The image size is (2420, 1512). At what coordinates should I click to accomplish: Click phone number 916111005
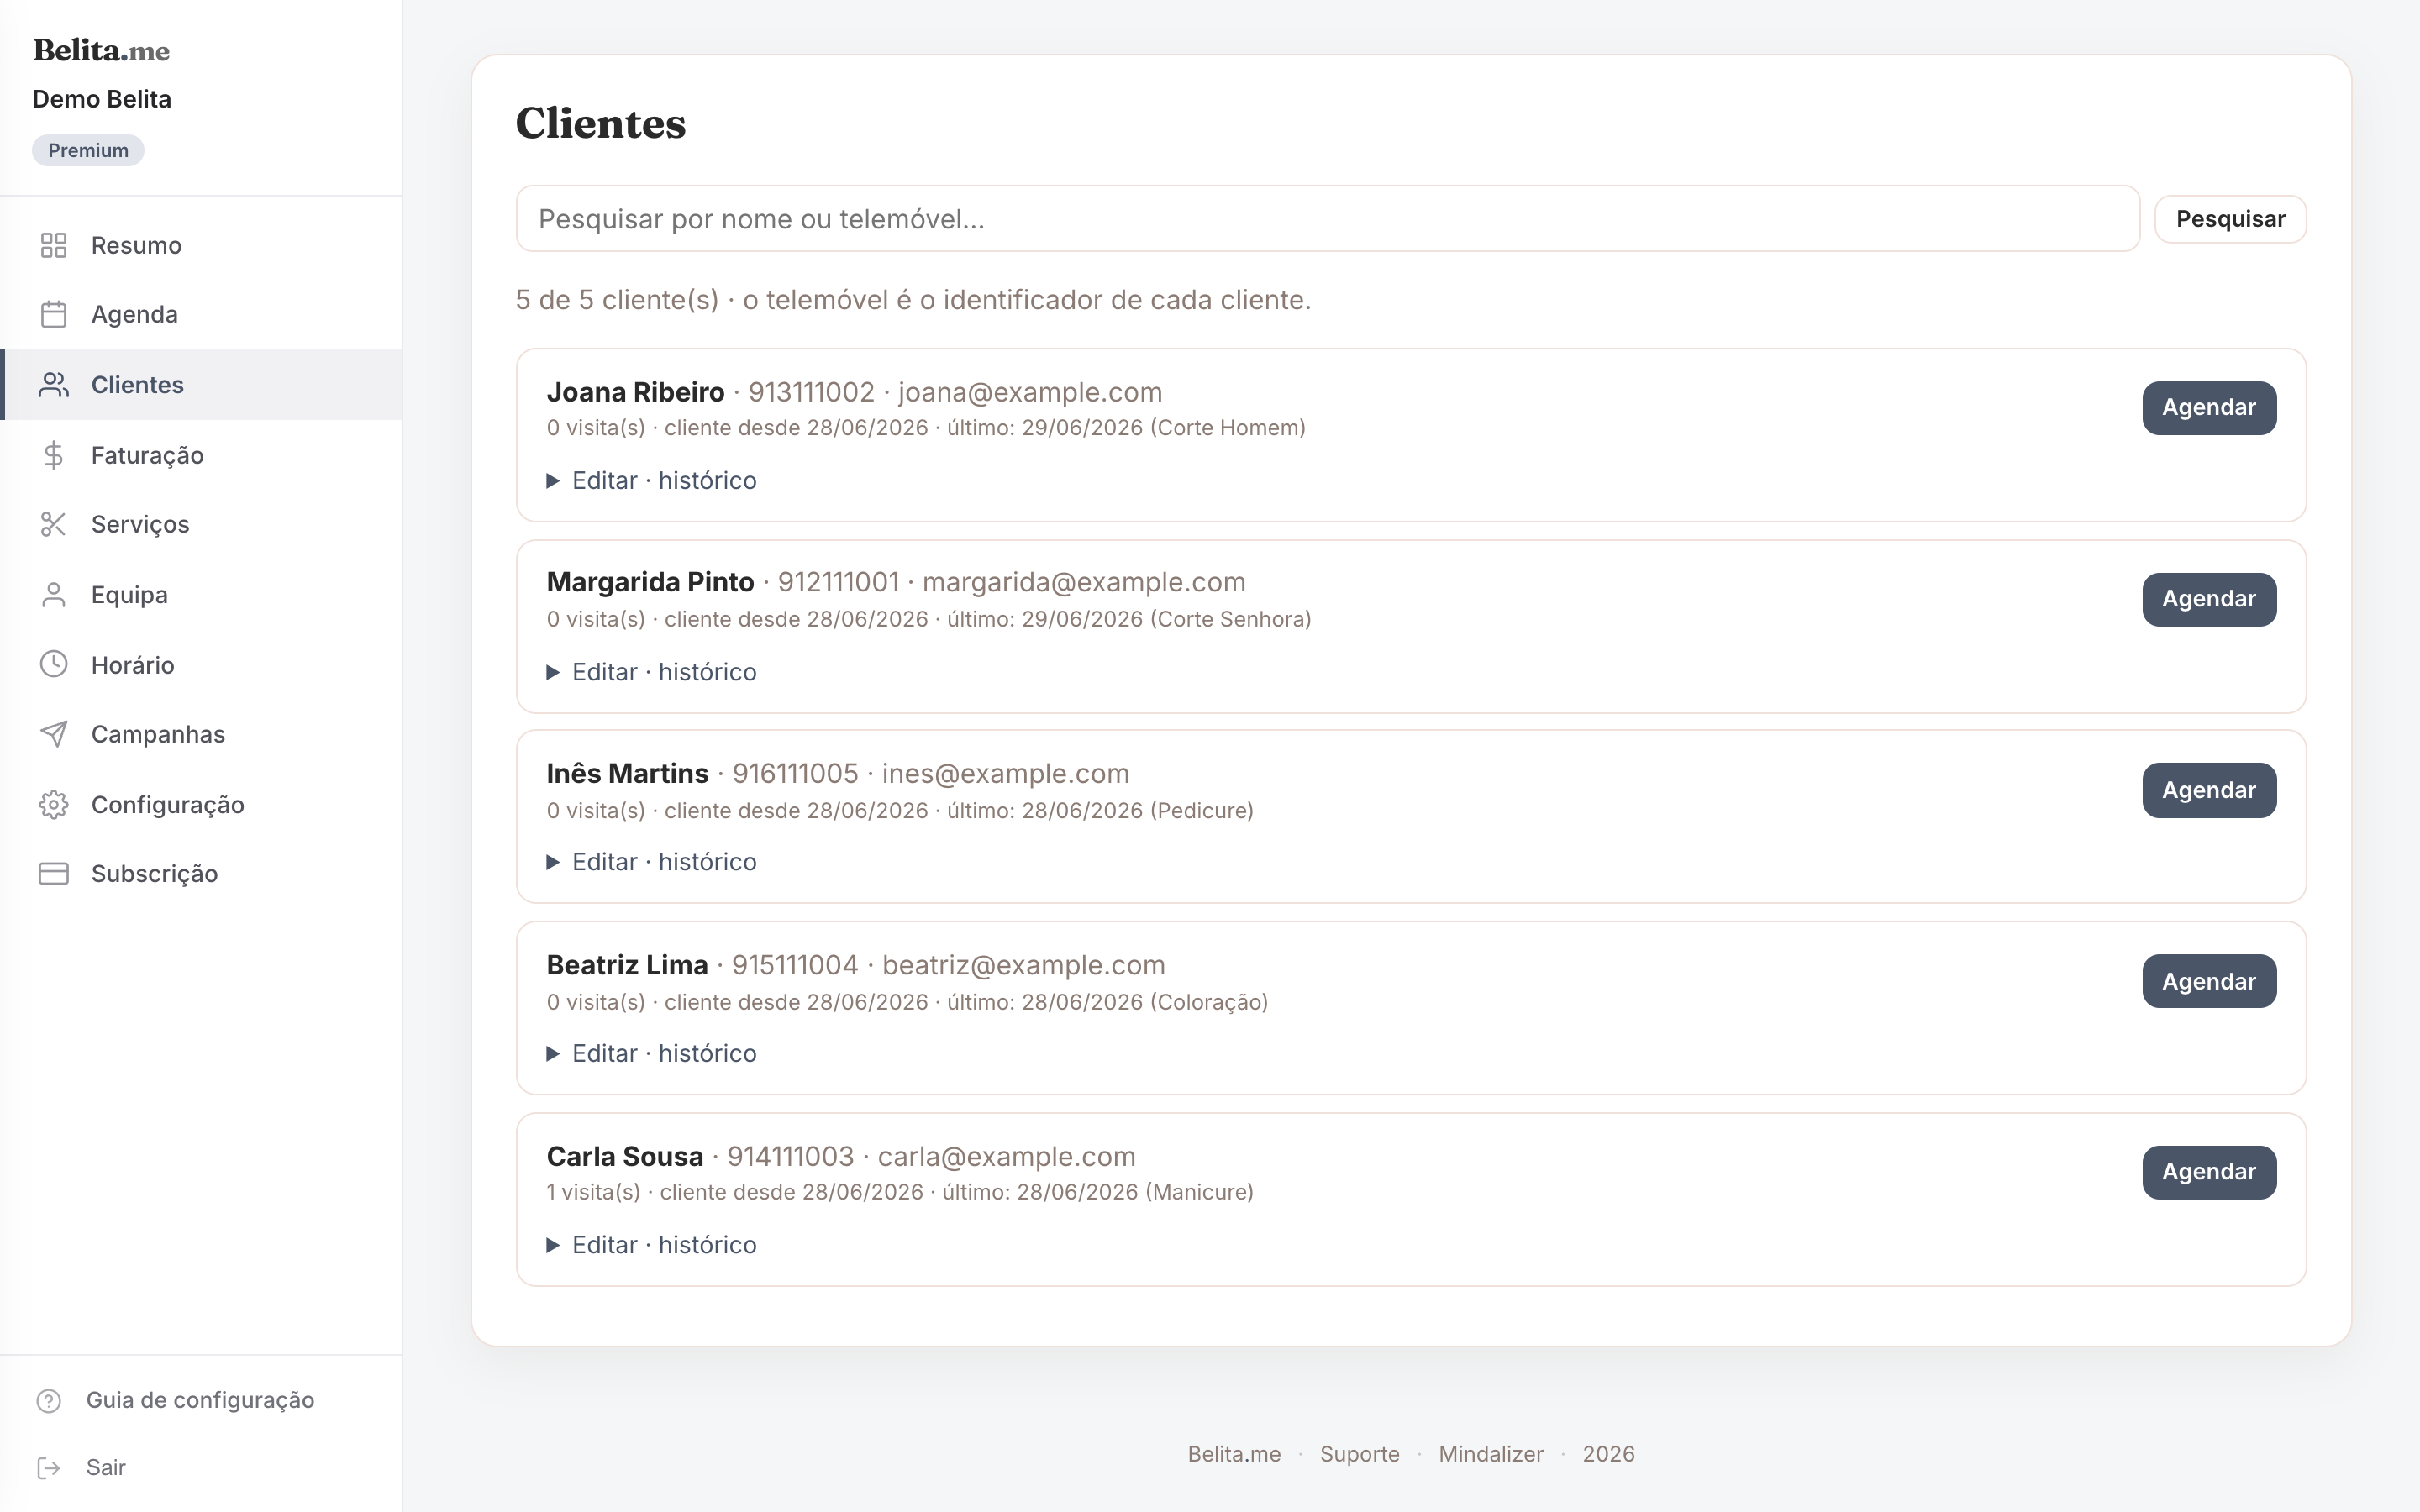795,774
